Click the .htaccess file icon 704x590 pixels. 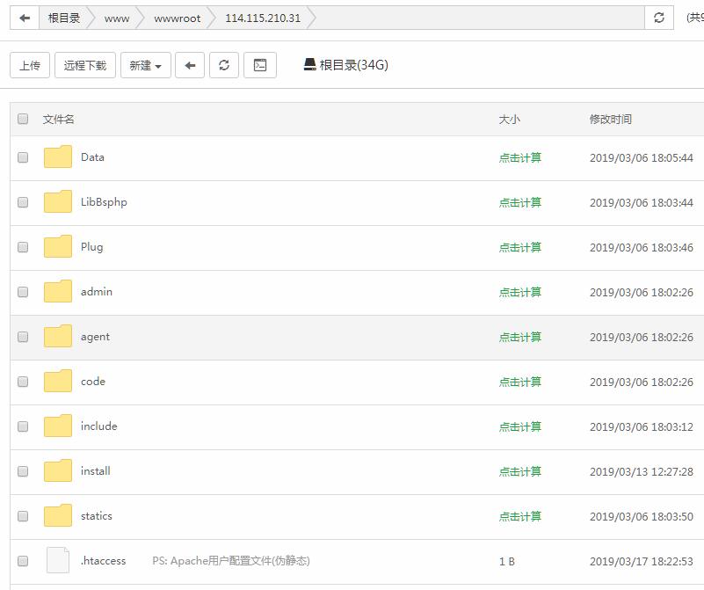[58, 560]
